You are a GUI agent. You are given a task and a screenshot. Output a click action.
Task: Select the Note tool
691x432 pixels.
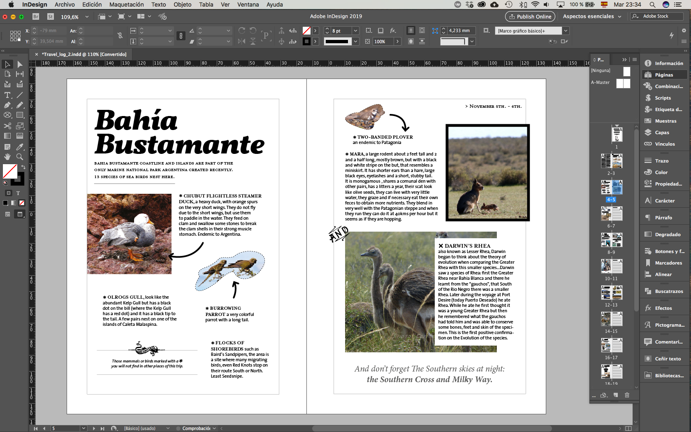pyautogui.click(x=7, y=146)
